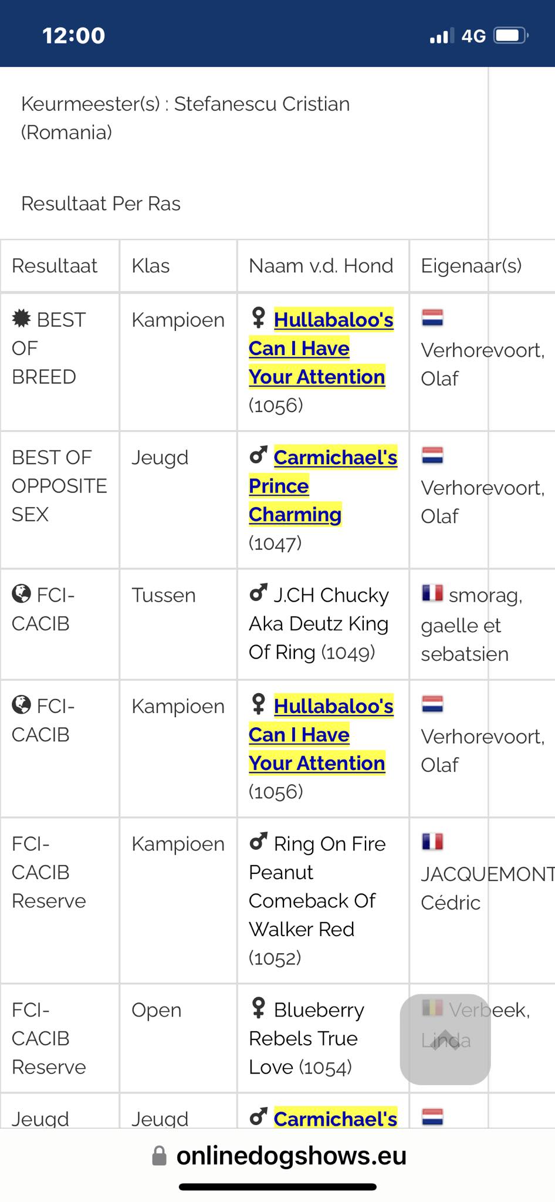Click the Best of Breed star icon
Viewport: 555px width, 1202px height.
point(22,319)
